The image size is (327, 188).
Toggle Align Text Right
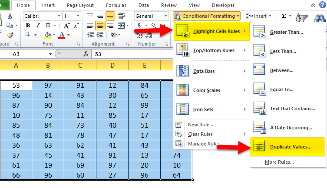pyautogui.click(x=110, y=26)
